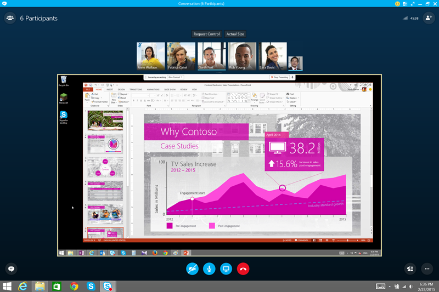This screenshot has width=439, height=292.
Task: Open Windows Store on local taskbar
Action: point(57,287)
